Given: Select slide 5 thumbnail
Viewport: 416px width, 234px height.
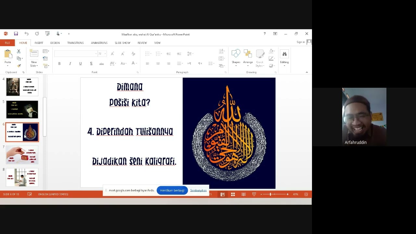Looking at the screenshot, I should 22,110.
